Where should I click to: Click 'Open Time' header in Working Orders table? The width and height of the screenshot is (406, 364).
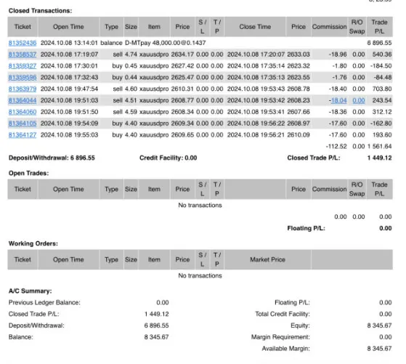tap(68, 259)
